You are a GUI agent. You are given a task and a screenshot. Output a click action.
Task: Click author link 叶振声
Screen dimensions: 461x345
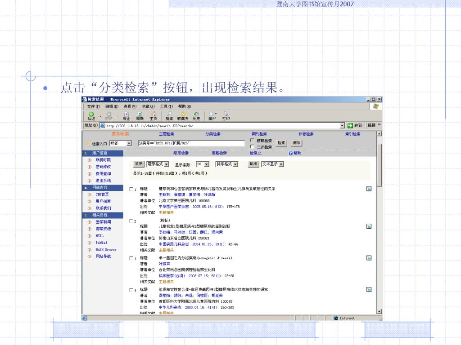(164, 264)
